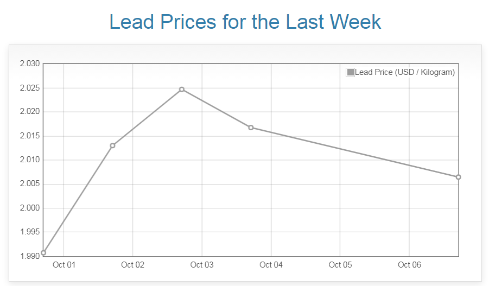Click the Oct 05 axis label
This screenshot has width=489, height=286.
click(x=340, y=265)
